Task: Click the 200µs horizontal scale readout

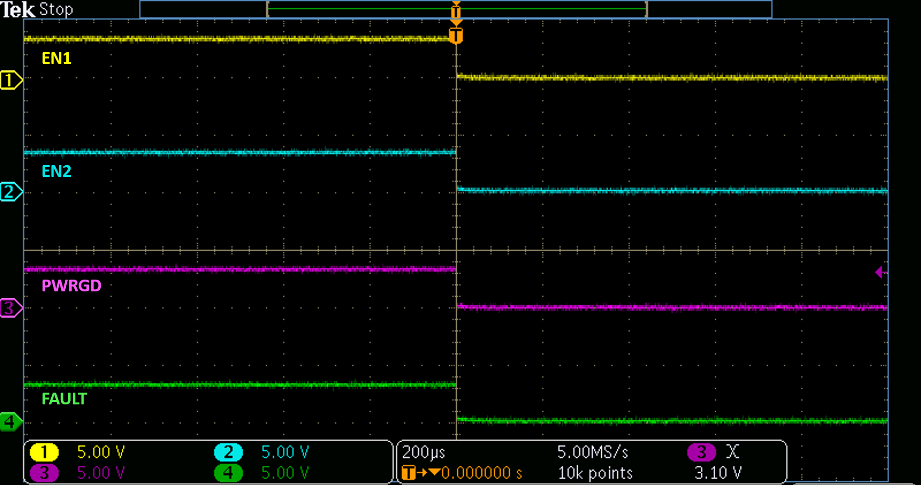Action: (423, 452)
